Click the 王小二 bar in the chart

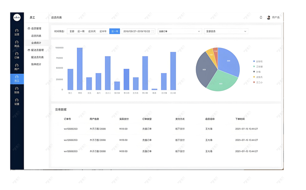point(108,73)
